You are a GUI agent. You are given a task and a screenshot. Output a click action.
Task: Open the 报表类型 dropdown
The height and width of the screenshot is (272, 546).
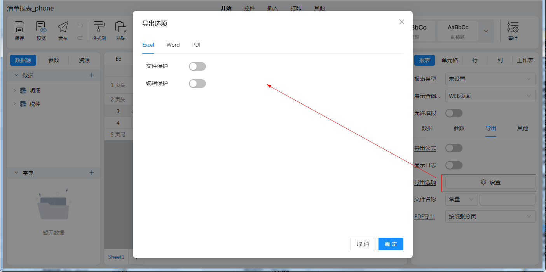tap(490, 79)
